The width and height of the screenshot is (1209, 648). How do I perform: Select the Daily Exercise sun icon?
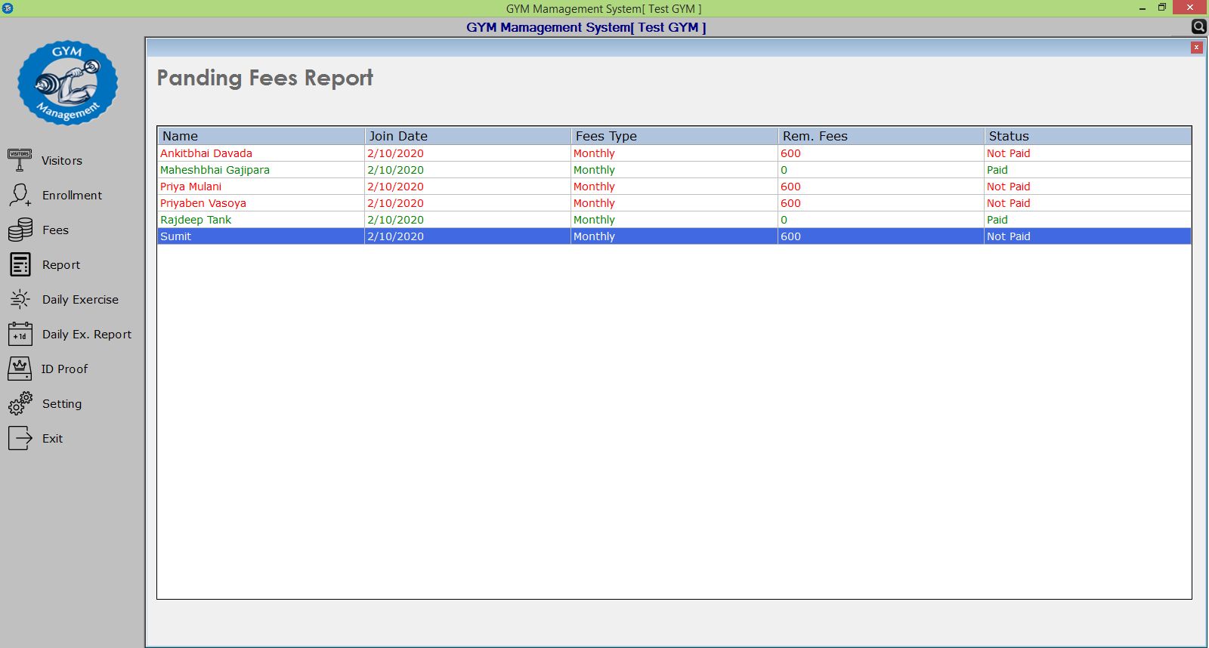point(20,299)
